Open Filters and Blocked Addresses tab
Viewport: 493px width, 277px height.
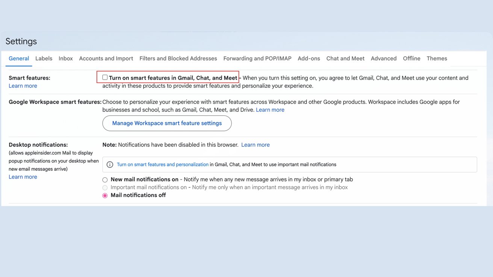coord(178,59)
